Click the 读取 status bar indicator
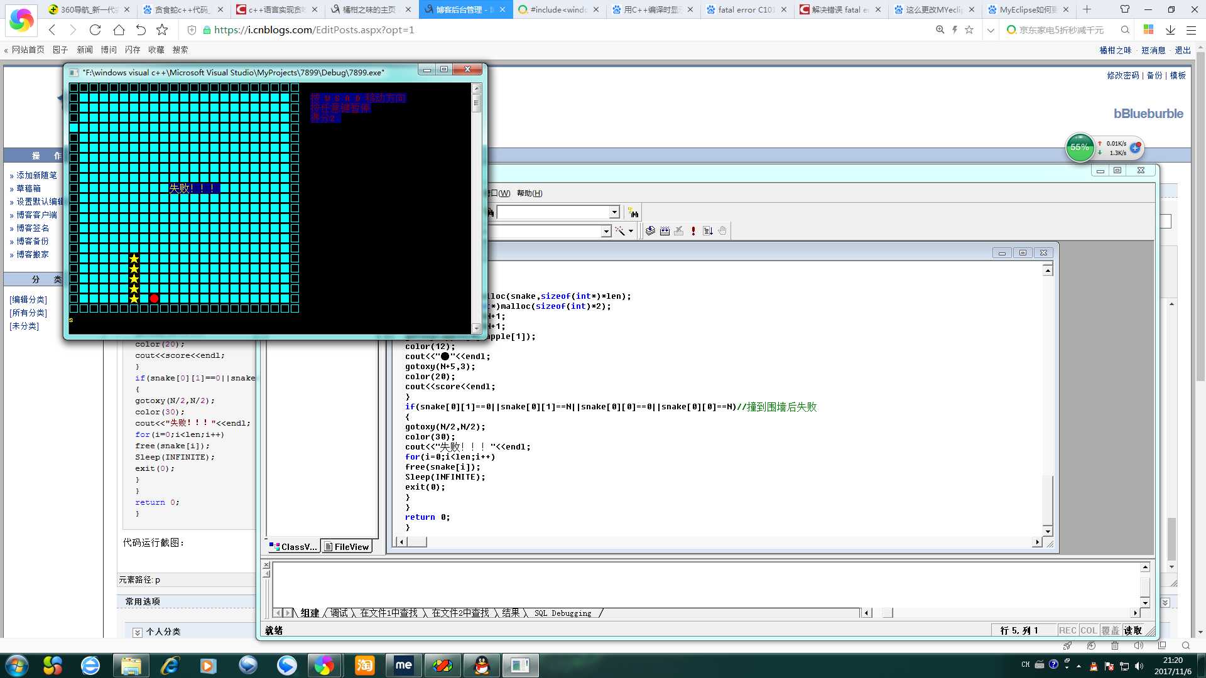This screenshot has height=678, width=1206. tap(1133, 630)
